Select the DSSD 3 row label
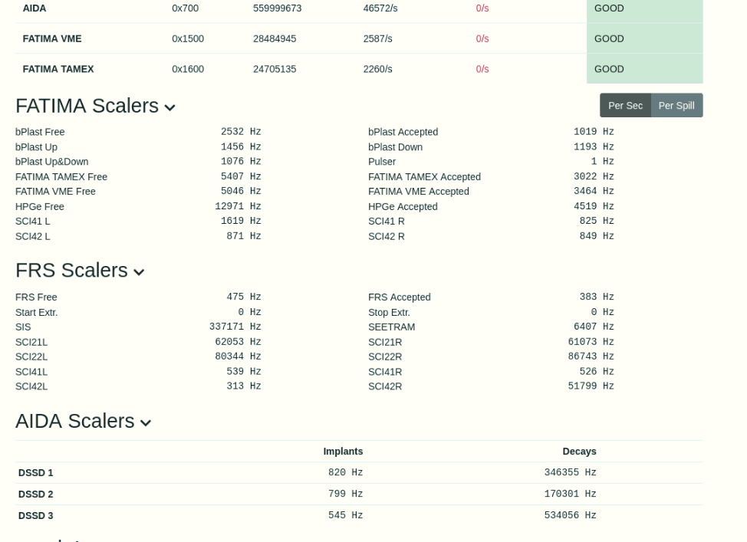 (x=36, y=516)
